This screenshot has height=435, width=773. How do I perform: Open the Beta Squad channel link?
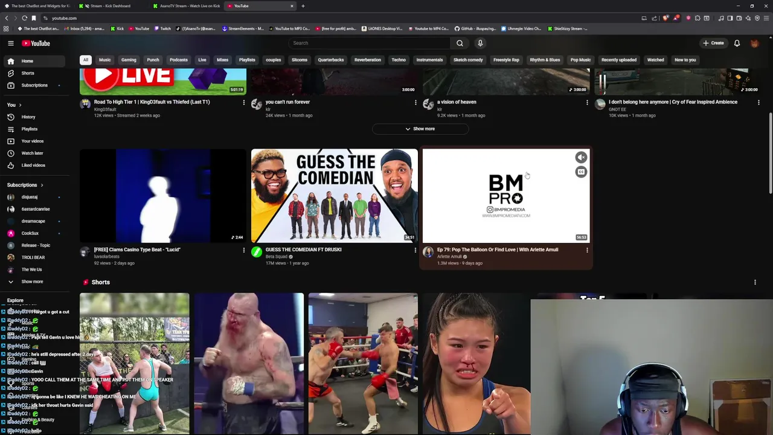click(277, 257)
